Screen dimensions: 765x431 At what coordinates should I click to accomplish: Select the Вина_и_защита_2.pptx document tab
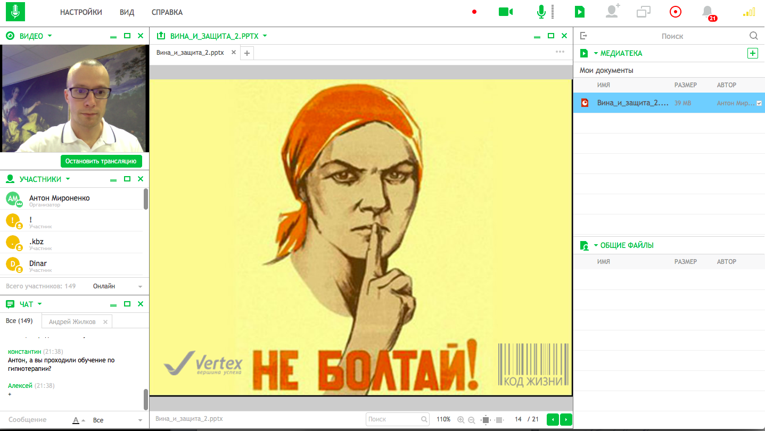pyautogui.click(x=190, y=53)
